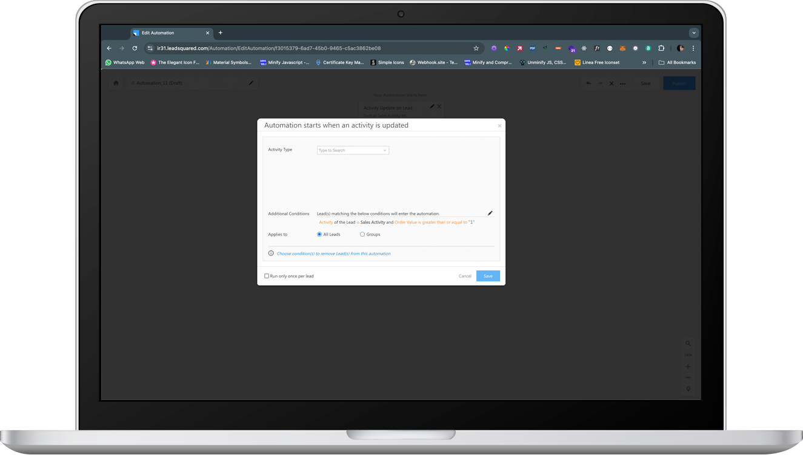Open the Activity Type search dropdown
803x472 pixels.
point(352,149)
